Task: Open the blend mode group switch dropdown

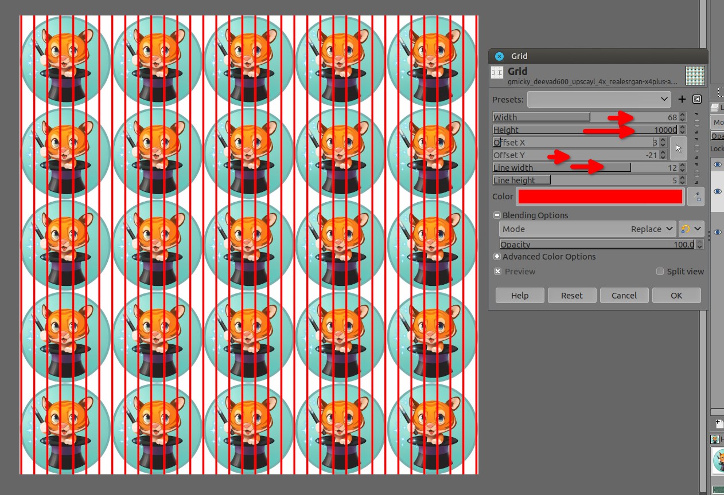Action: 691,229
